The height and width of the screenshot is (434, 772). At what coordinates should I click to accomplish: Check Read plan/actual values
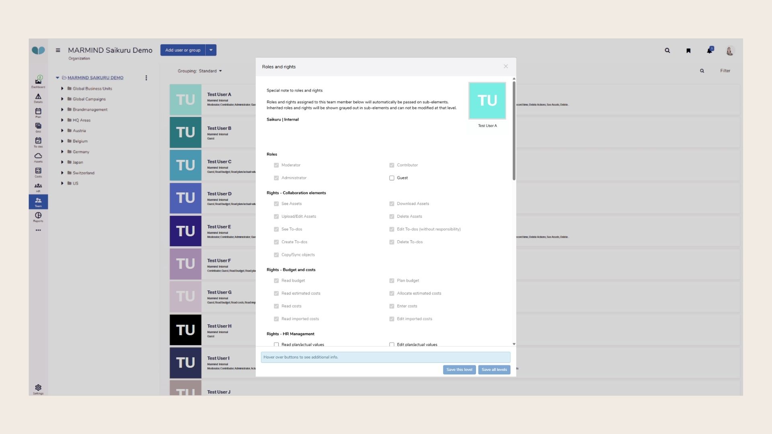point(276,344)
